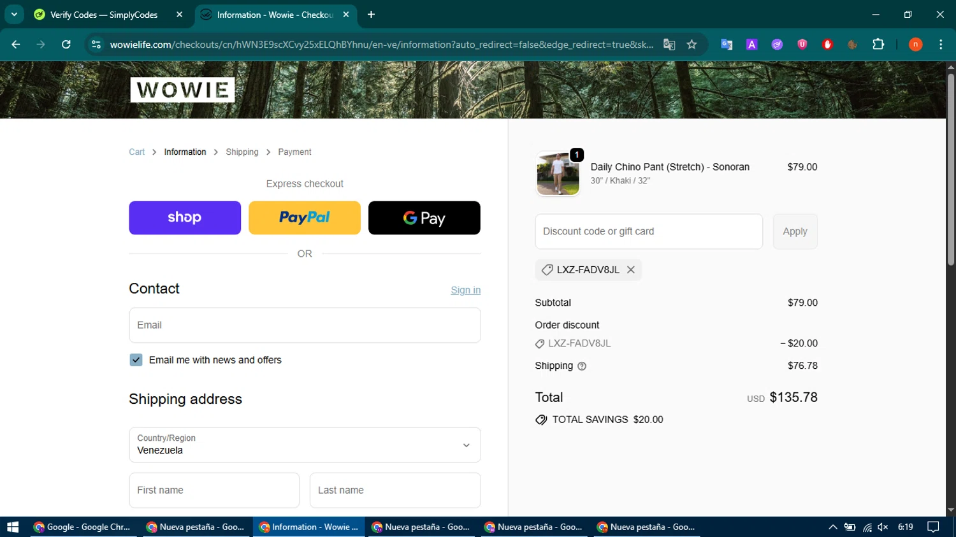Click the muted volume tray icon

883,527
